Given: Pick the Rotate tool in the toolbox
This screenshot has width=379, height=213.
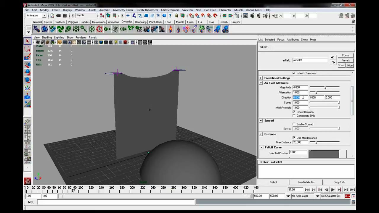Looking at the screenshot, I should click(x=28, y=72).
